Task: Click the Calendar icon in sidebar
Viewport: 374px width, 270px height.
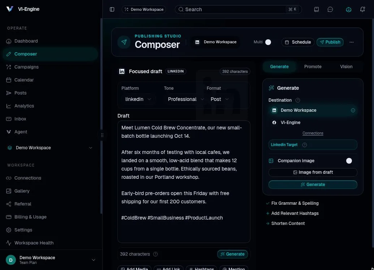Action: click(x=9, y=80)
